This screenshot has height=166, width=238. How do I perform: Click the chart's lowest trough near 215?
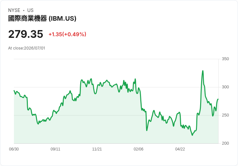192,135
